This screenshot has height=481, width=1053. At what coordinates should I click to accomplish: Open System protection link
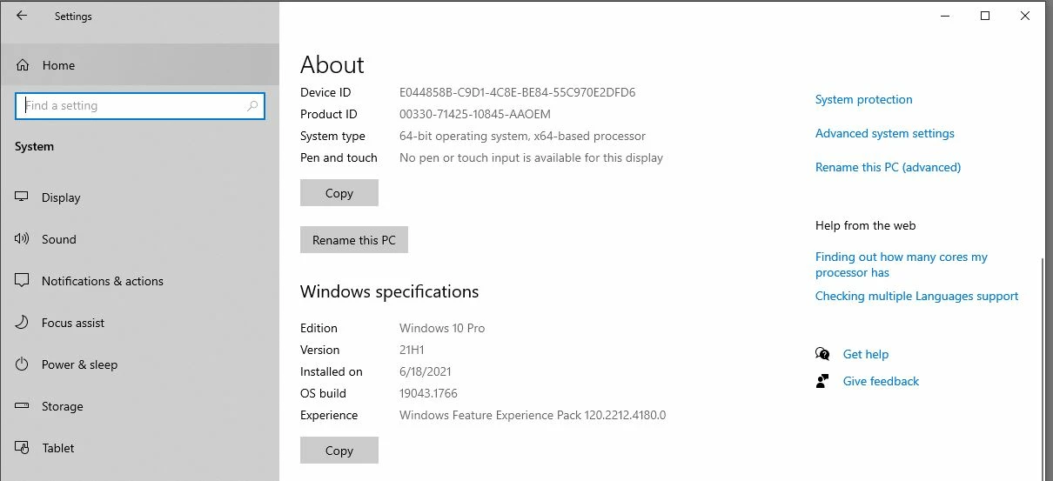pyautogui.click(x=864, y=99)
